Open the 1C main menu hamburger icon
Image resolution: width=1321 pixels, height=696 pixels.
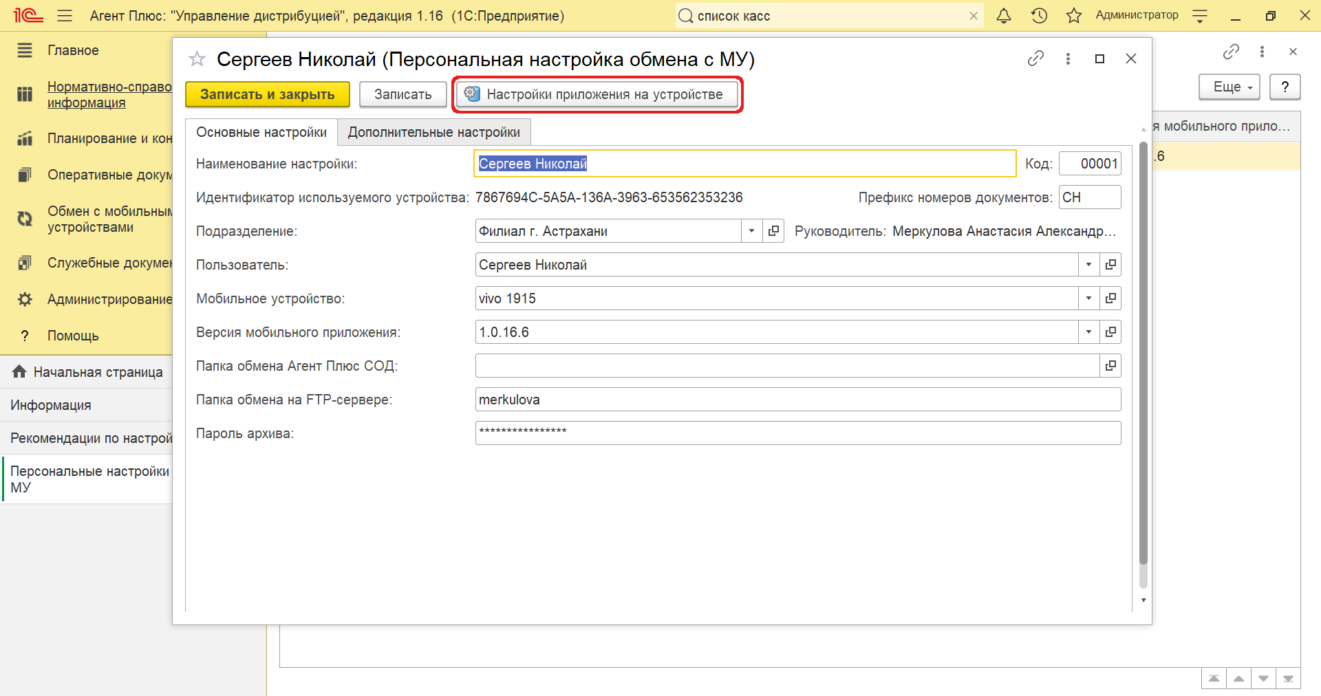point(65,16)
